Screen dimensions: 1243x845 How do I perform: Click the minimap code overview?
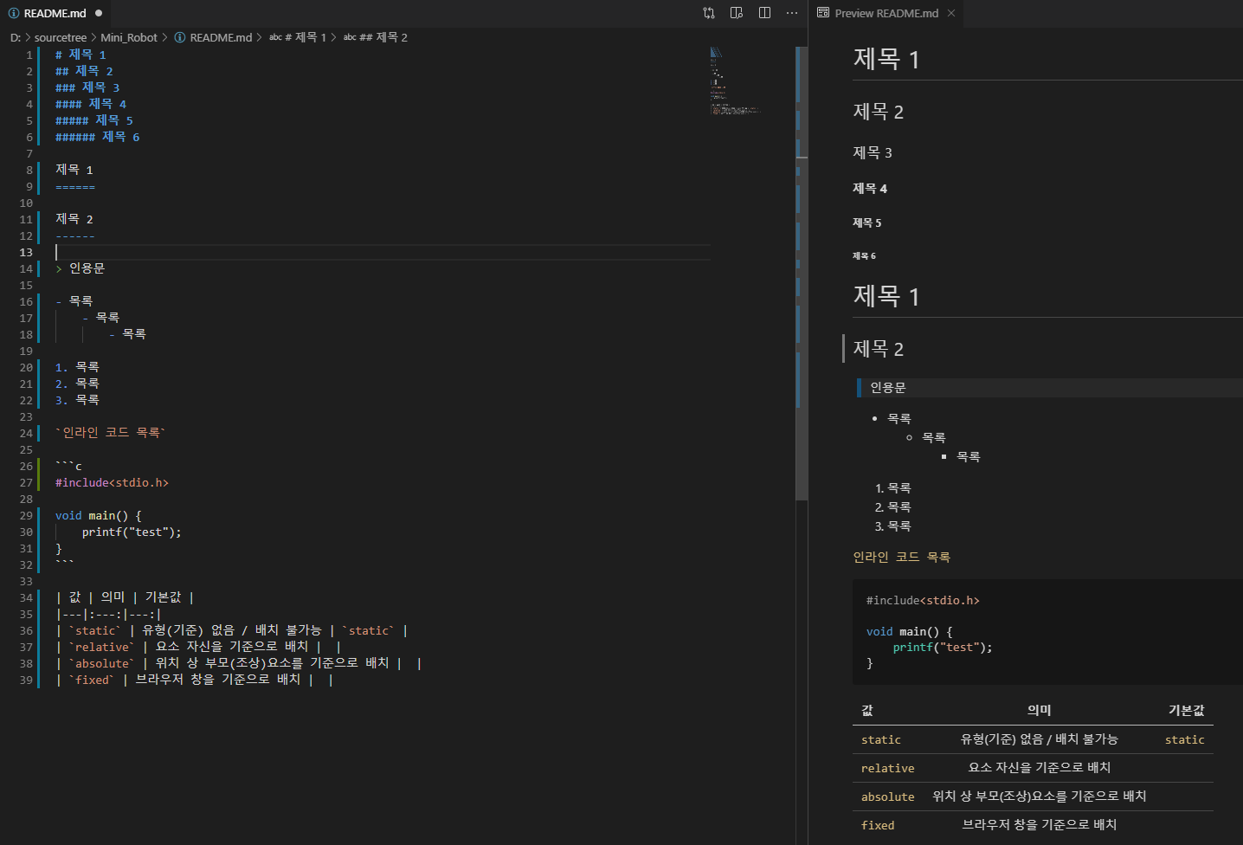click(734, 81)
